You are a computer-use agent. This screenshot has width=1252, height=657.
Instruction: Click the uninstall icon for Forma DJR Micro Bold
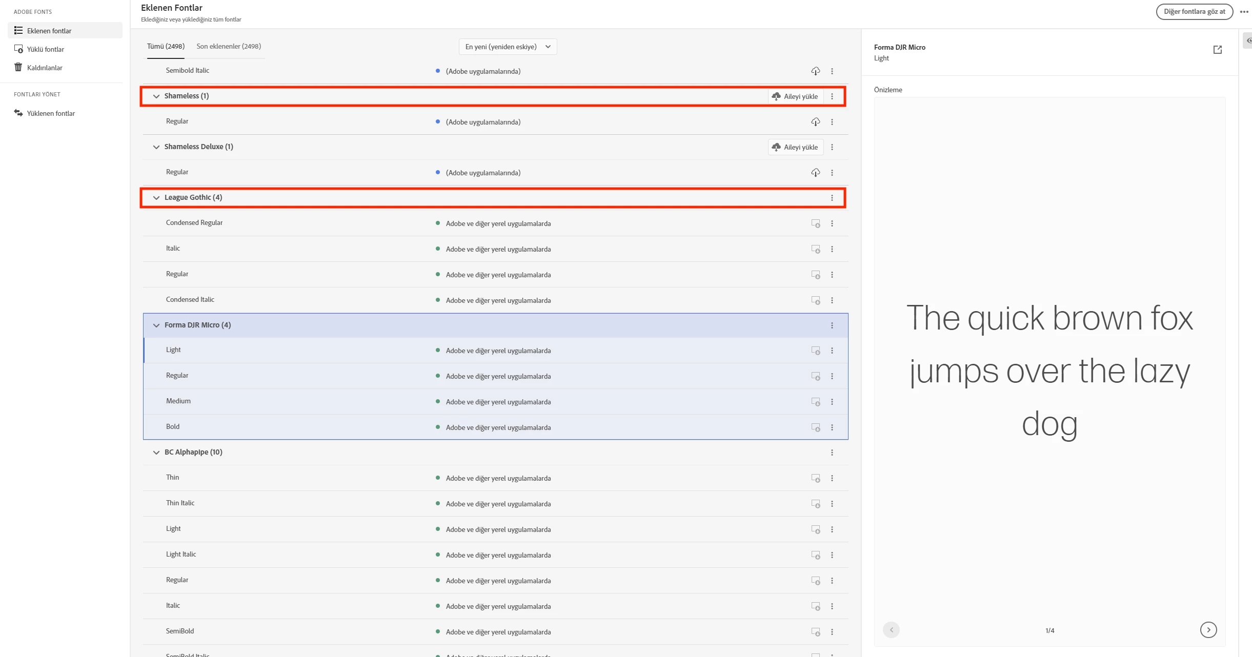click(x=815, y=427)
